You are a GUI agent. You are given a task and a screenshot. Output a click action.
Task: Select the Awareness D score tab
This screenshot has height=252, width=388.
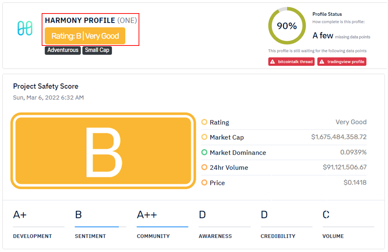(224, 225)
